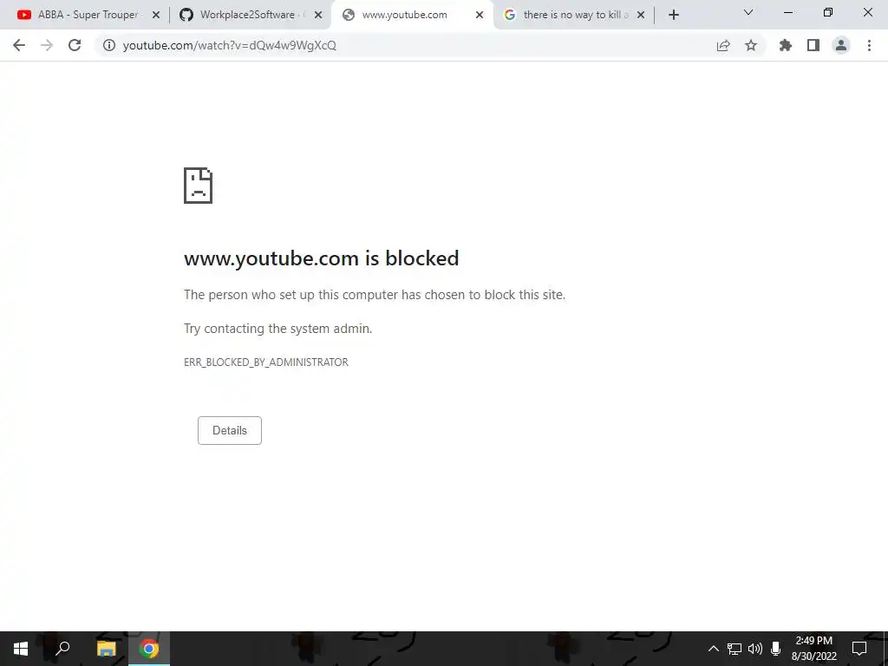The image size is (888, 666).
Task: Open File Explorer from taskbar
Action: [x=106, y=649]
